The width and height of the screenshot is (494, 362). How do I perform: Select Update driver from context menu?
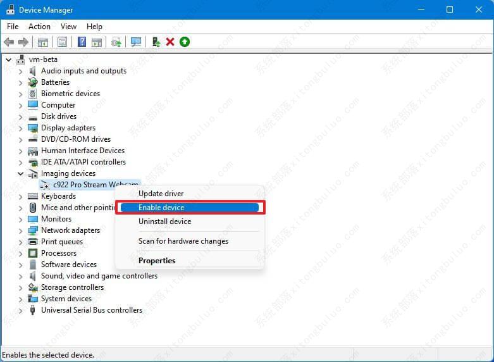161,194
